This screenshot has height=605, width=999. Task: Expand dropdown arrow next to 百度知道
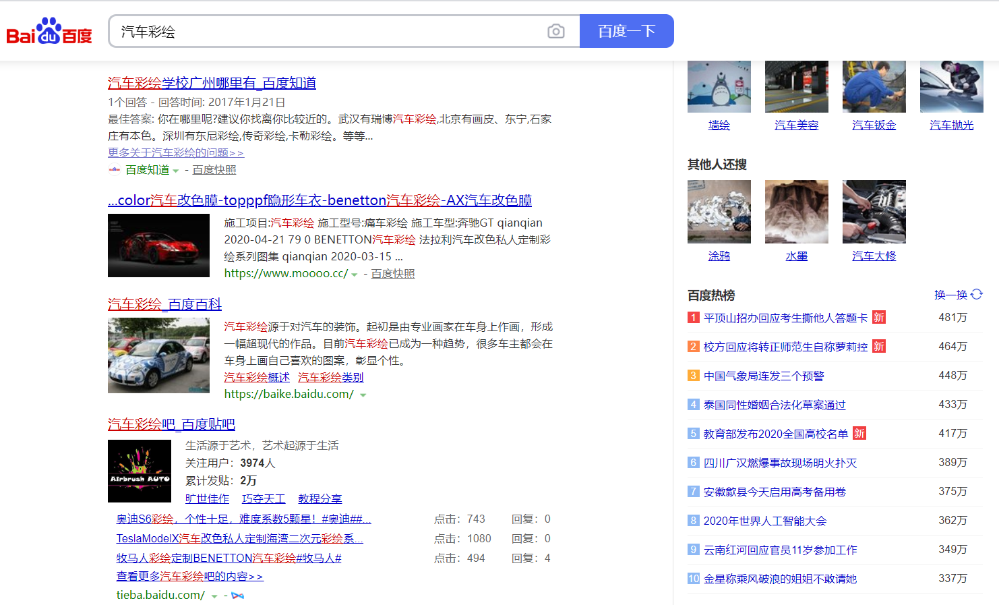pyautogui.click(x=176, y=171)
